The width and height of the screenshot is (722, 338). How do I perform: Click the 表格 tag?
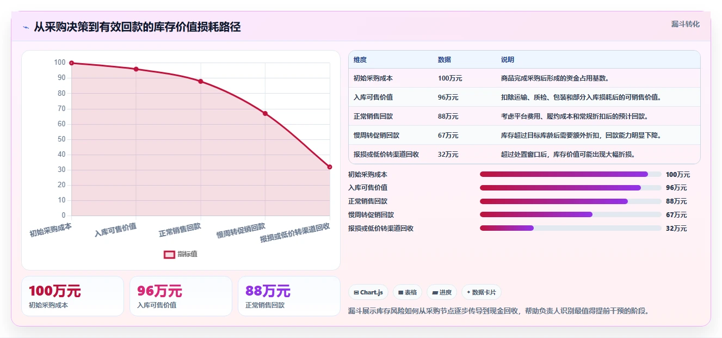pyautogui.click(x=408, y=292)
